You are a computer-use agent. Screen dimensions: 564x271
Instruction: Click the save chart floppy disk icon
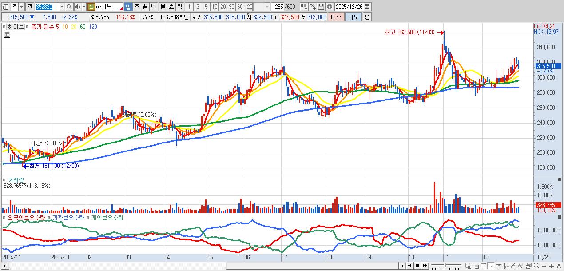click(321, 7)
